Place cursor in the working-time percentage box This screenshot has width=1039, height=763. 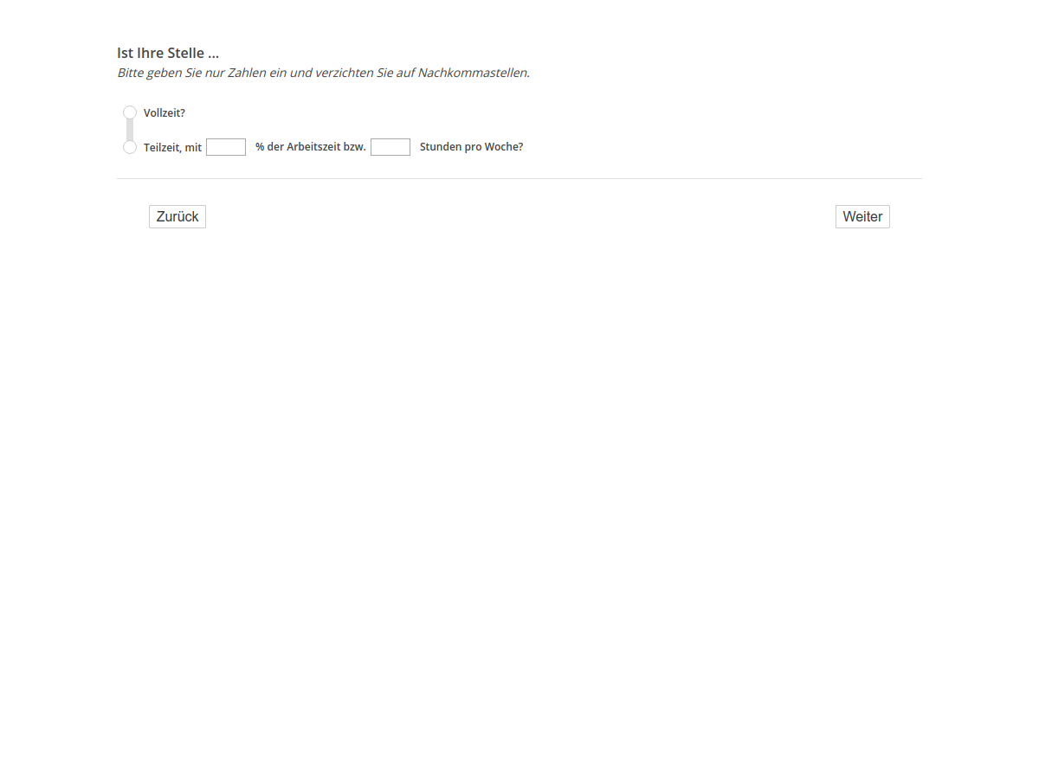[226, 147]
